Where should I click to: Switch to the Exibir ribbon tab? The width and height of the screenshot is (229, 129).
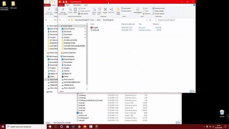click(x=86, y=5)
